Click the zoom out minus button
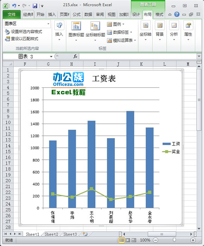Viewport: 204px width, 246px height. tap(155, 240)
